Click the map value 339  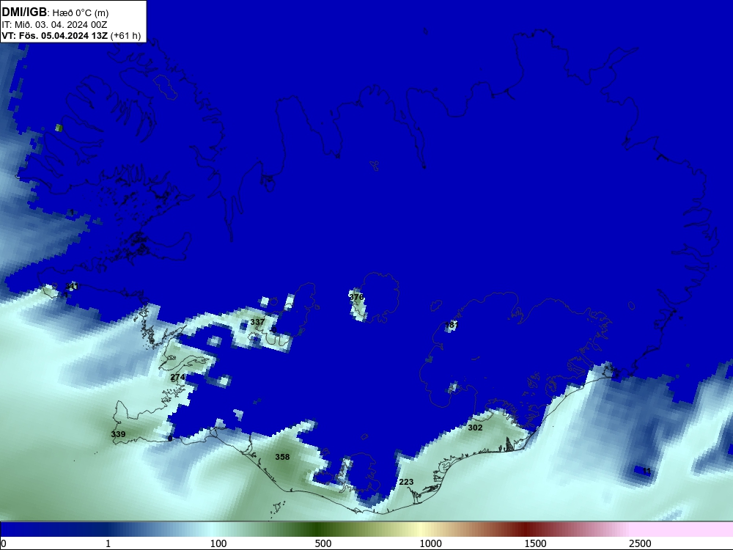pyautogui.click(x=118, y=434)
